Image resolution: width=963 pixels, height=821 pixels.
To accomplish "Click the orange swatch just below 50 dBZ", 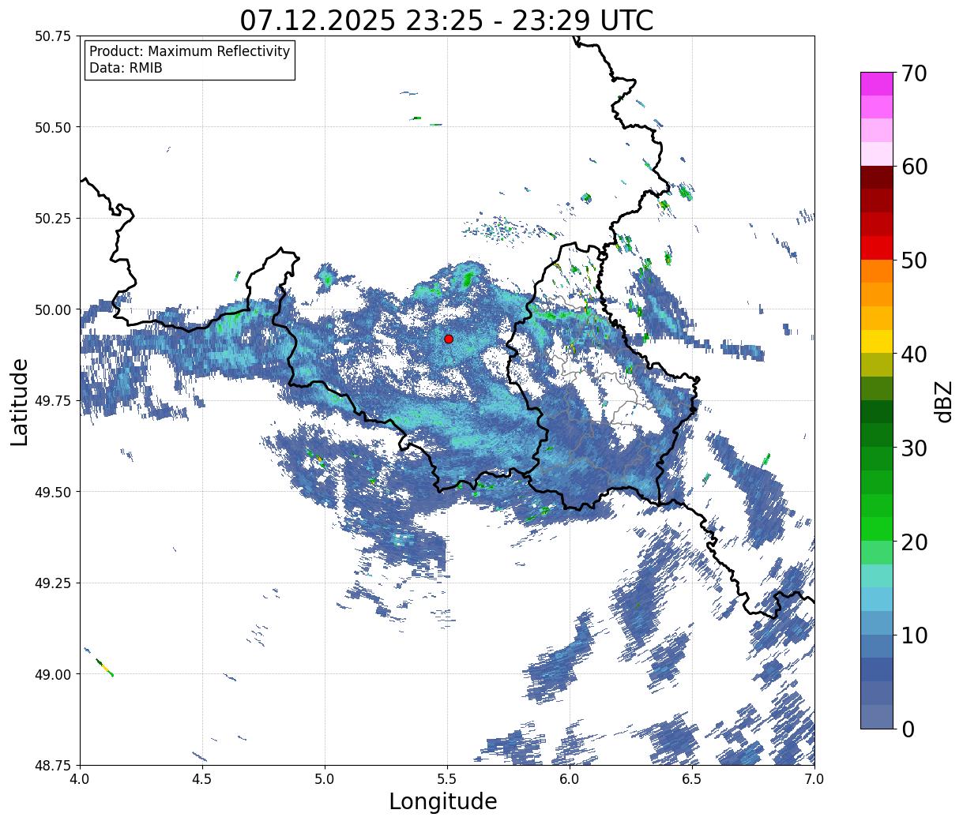I will click(x=877, y=271).
